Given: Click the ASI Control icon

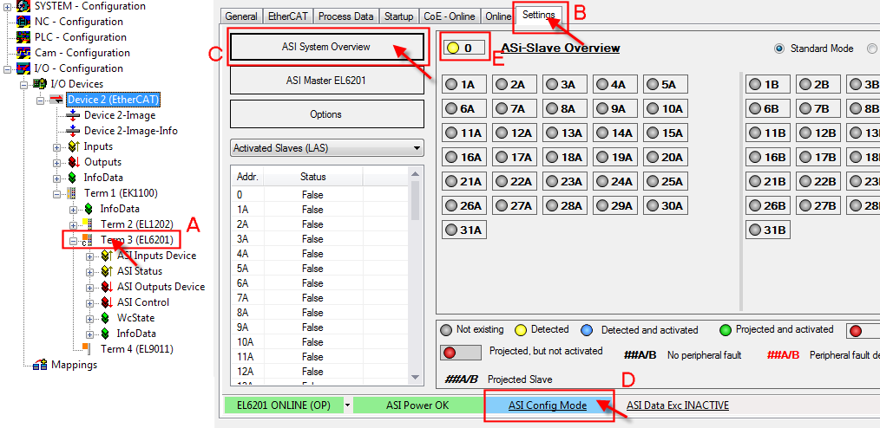Looking at the screenshot, I should 108,302.
